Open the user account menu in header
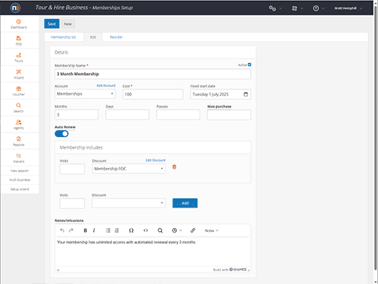The width and height of the screenshot is (378, 284). coord(348,8)
